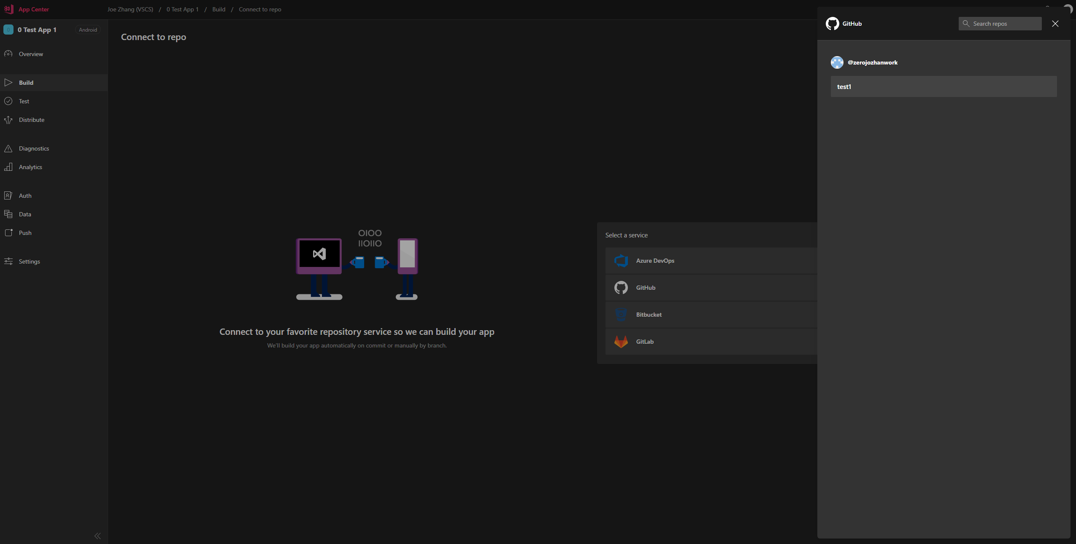Open the Analytics section
1076x544 pixels.
point(31,167)
